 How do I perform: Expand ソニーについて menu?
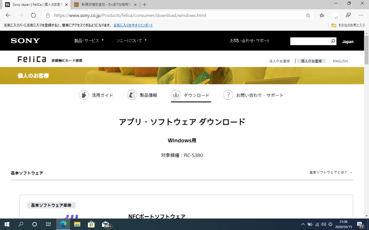131,41
